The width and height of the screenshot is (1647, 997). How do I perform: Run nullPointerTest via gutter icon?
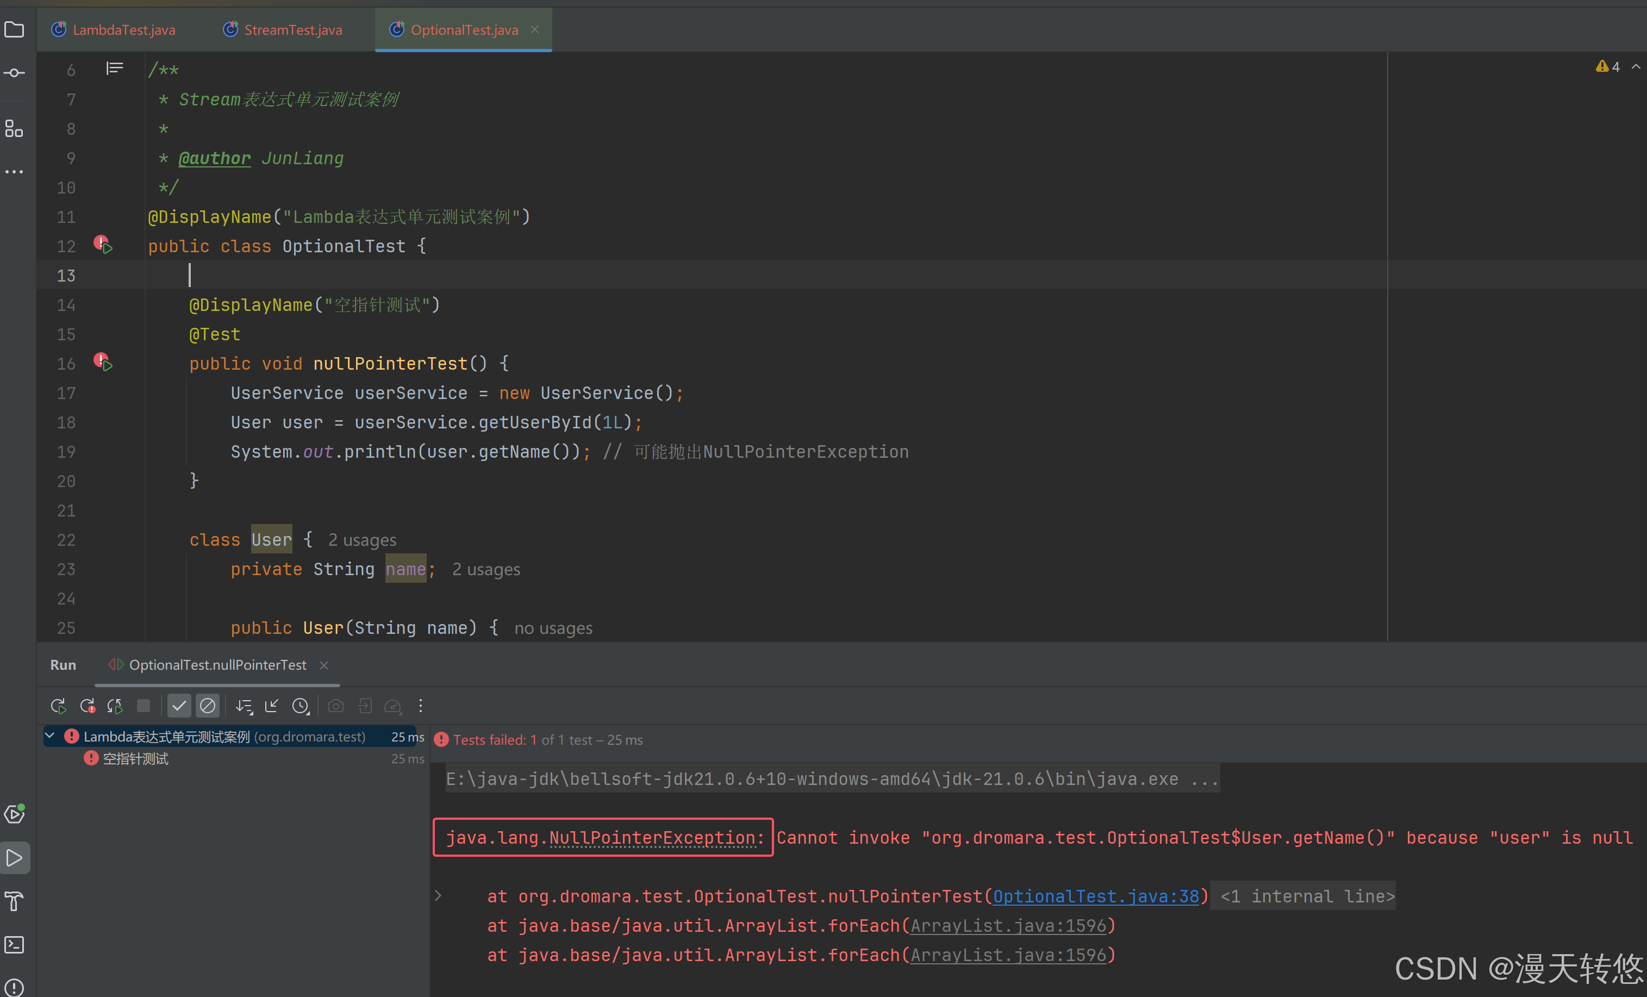coord(104,363)
